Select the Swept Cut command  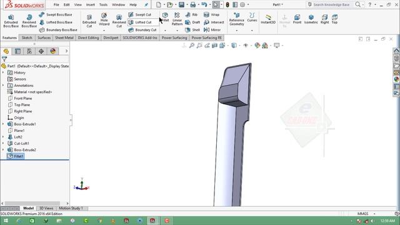140,14
